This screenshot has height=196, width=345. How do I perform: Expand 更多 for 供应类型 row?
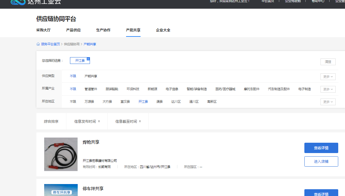(x=328, y=77)
